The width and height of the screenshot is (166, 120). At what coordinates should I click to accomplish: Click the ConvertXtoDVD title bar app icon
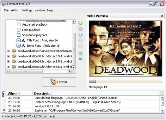(x=3, y=4)
